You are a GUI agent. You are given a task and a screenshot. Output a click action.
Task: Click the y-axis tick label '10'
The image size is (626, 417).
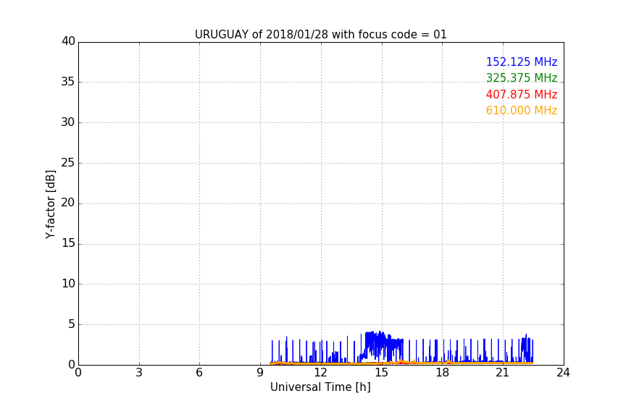pos(68,284)
